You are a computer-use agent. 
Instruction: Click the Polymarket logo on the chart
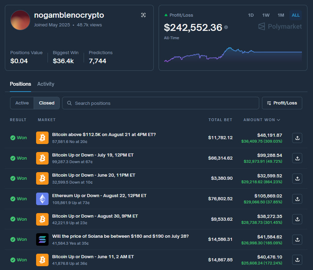[279, 26]
